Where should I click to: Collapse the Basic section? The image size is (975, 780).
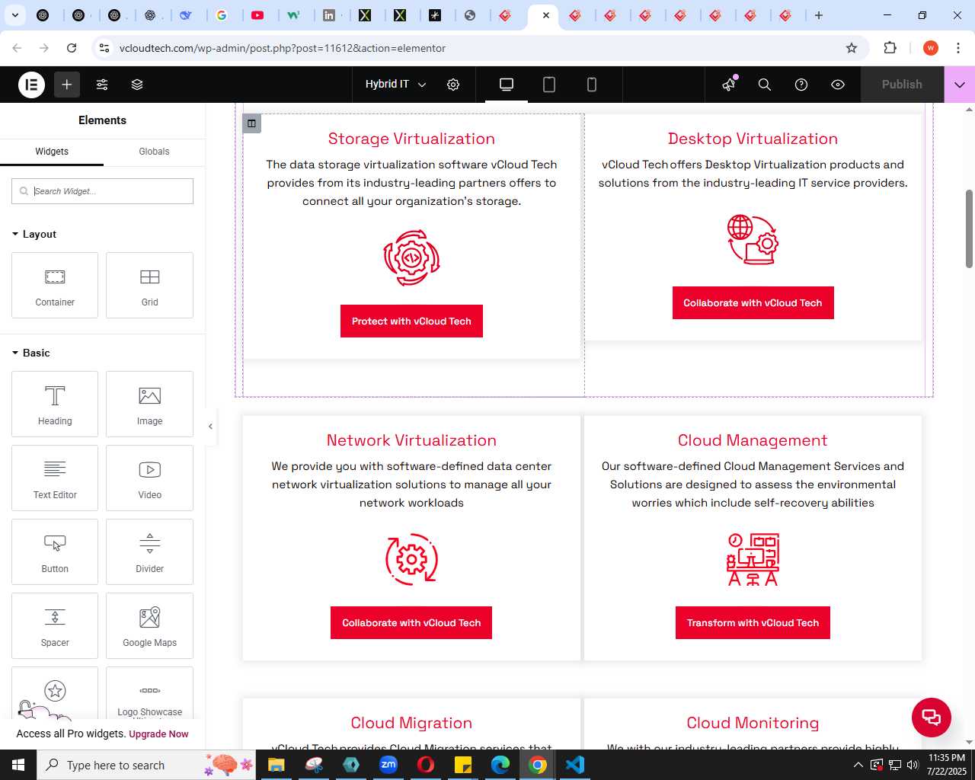pyautogui.click(x=31, y=353)
